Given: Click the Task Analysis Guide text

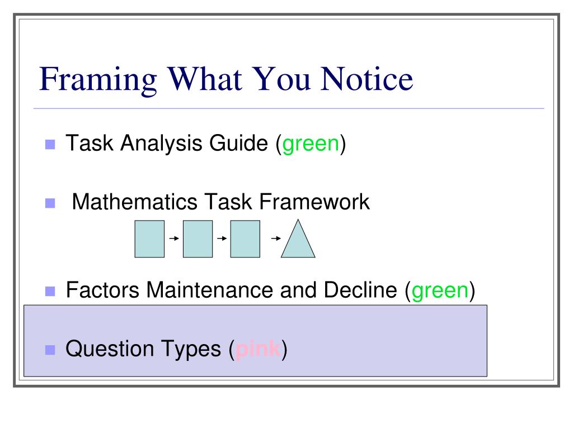Looking at the screenshot, I should coord(167,144).
